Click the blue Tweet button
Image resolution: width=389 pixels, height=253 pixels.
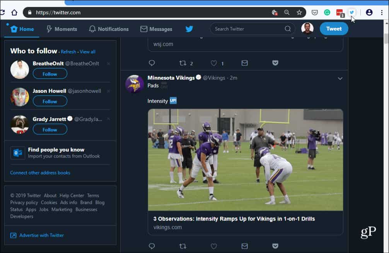point(334,29)
